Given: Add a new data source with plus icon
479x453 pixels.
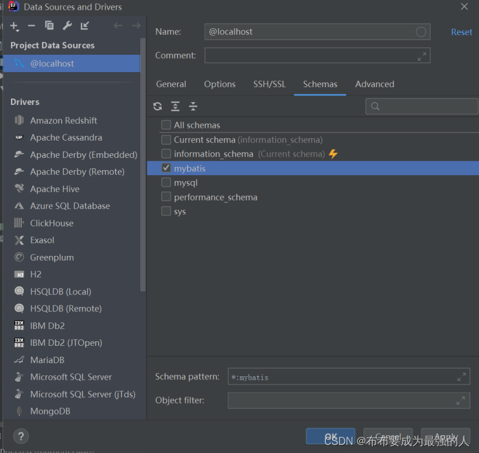Looking at the screenshot, I should pos(14,27).
